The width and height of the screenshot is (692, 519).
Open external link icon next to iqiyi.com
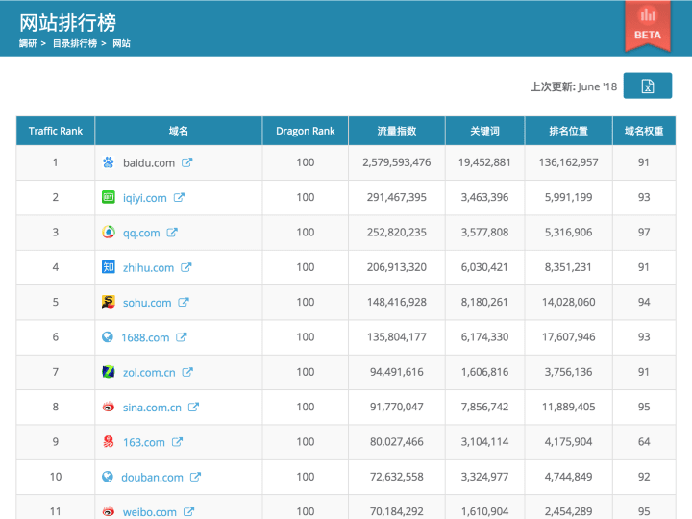click(179, 198)
